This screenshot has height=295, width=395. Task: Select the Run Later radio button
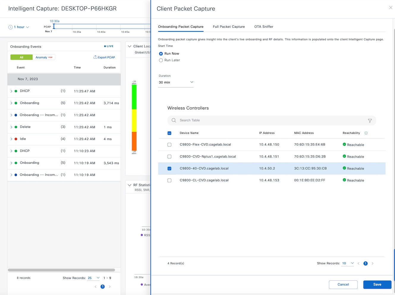(x=161, y=60)
